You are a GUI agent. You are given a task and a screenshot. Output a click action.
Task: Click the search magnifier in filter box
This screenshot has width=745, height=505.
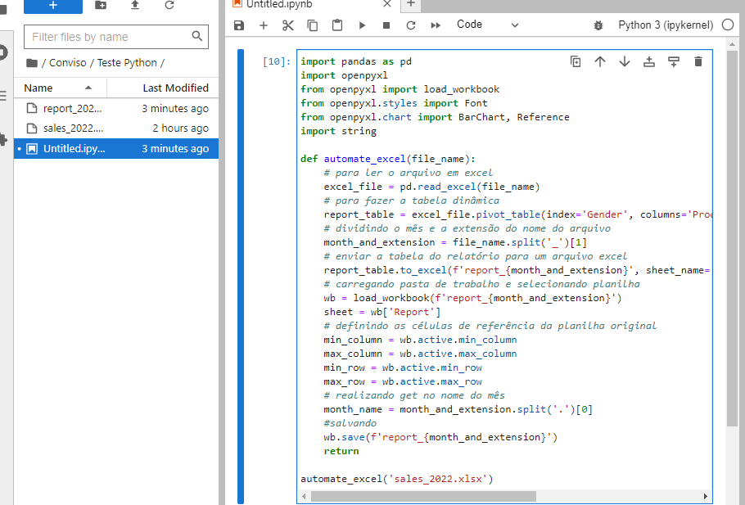(196, 36)
